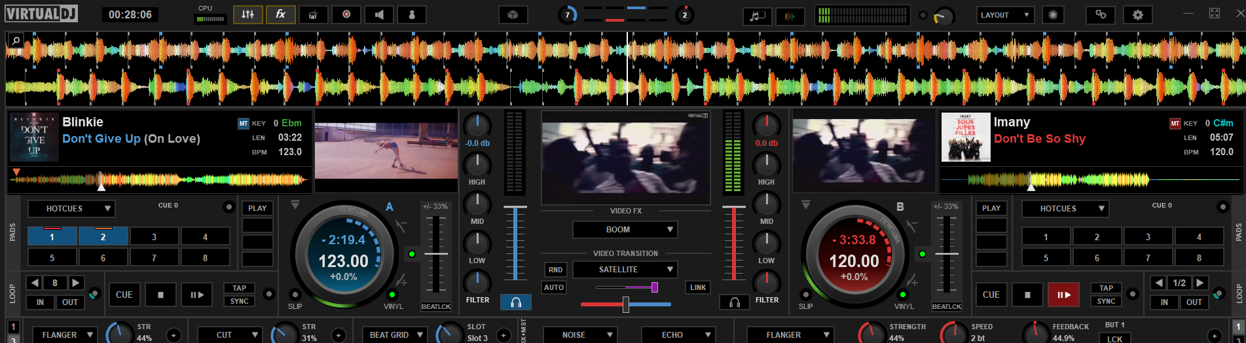Screen dimensions: 1246x343
Task: Open the music note browser view icon
Action: pos(758,16)
